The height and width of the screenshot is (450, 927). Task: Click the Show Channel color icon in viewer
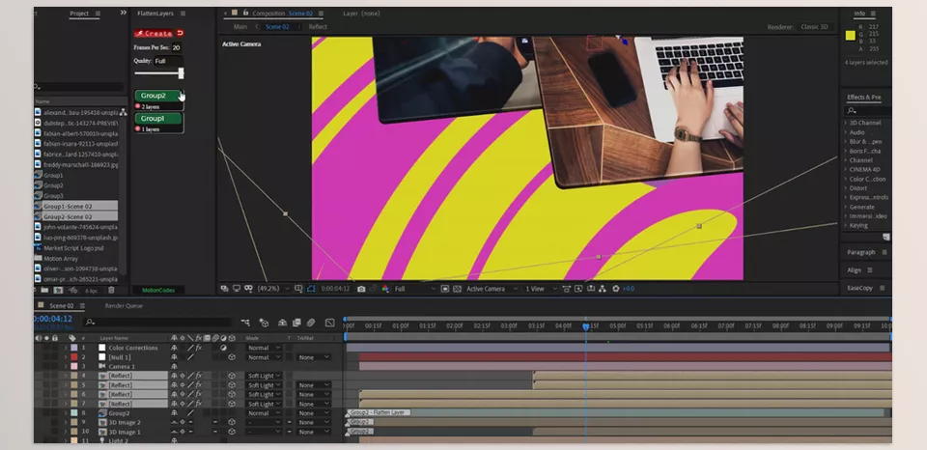(385, 289)
